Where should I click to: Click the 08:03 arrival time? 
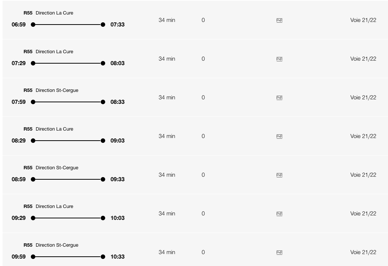[117, 63]
